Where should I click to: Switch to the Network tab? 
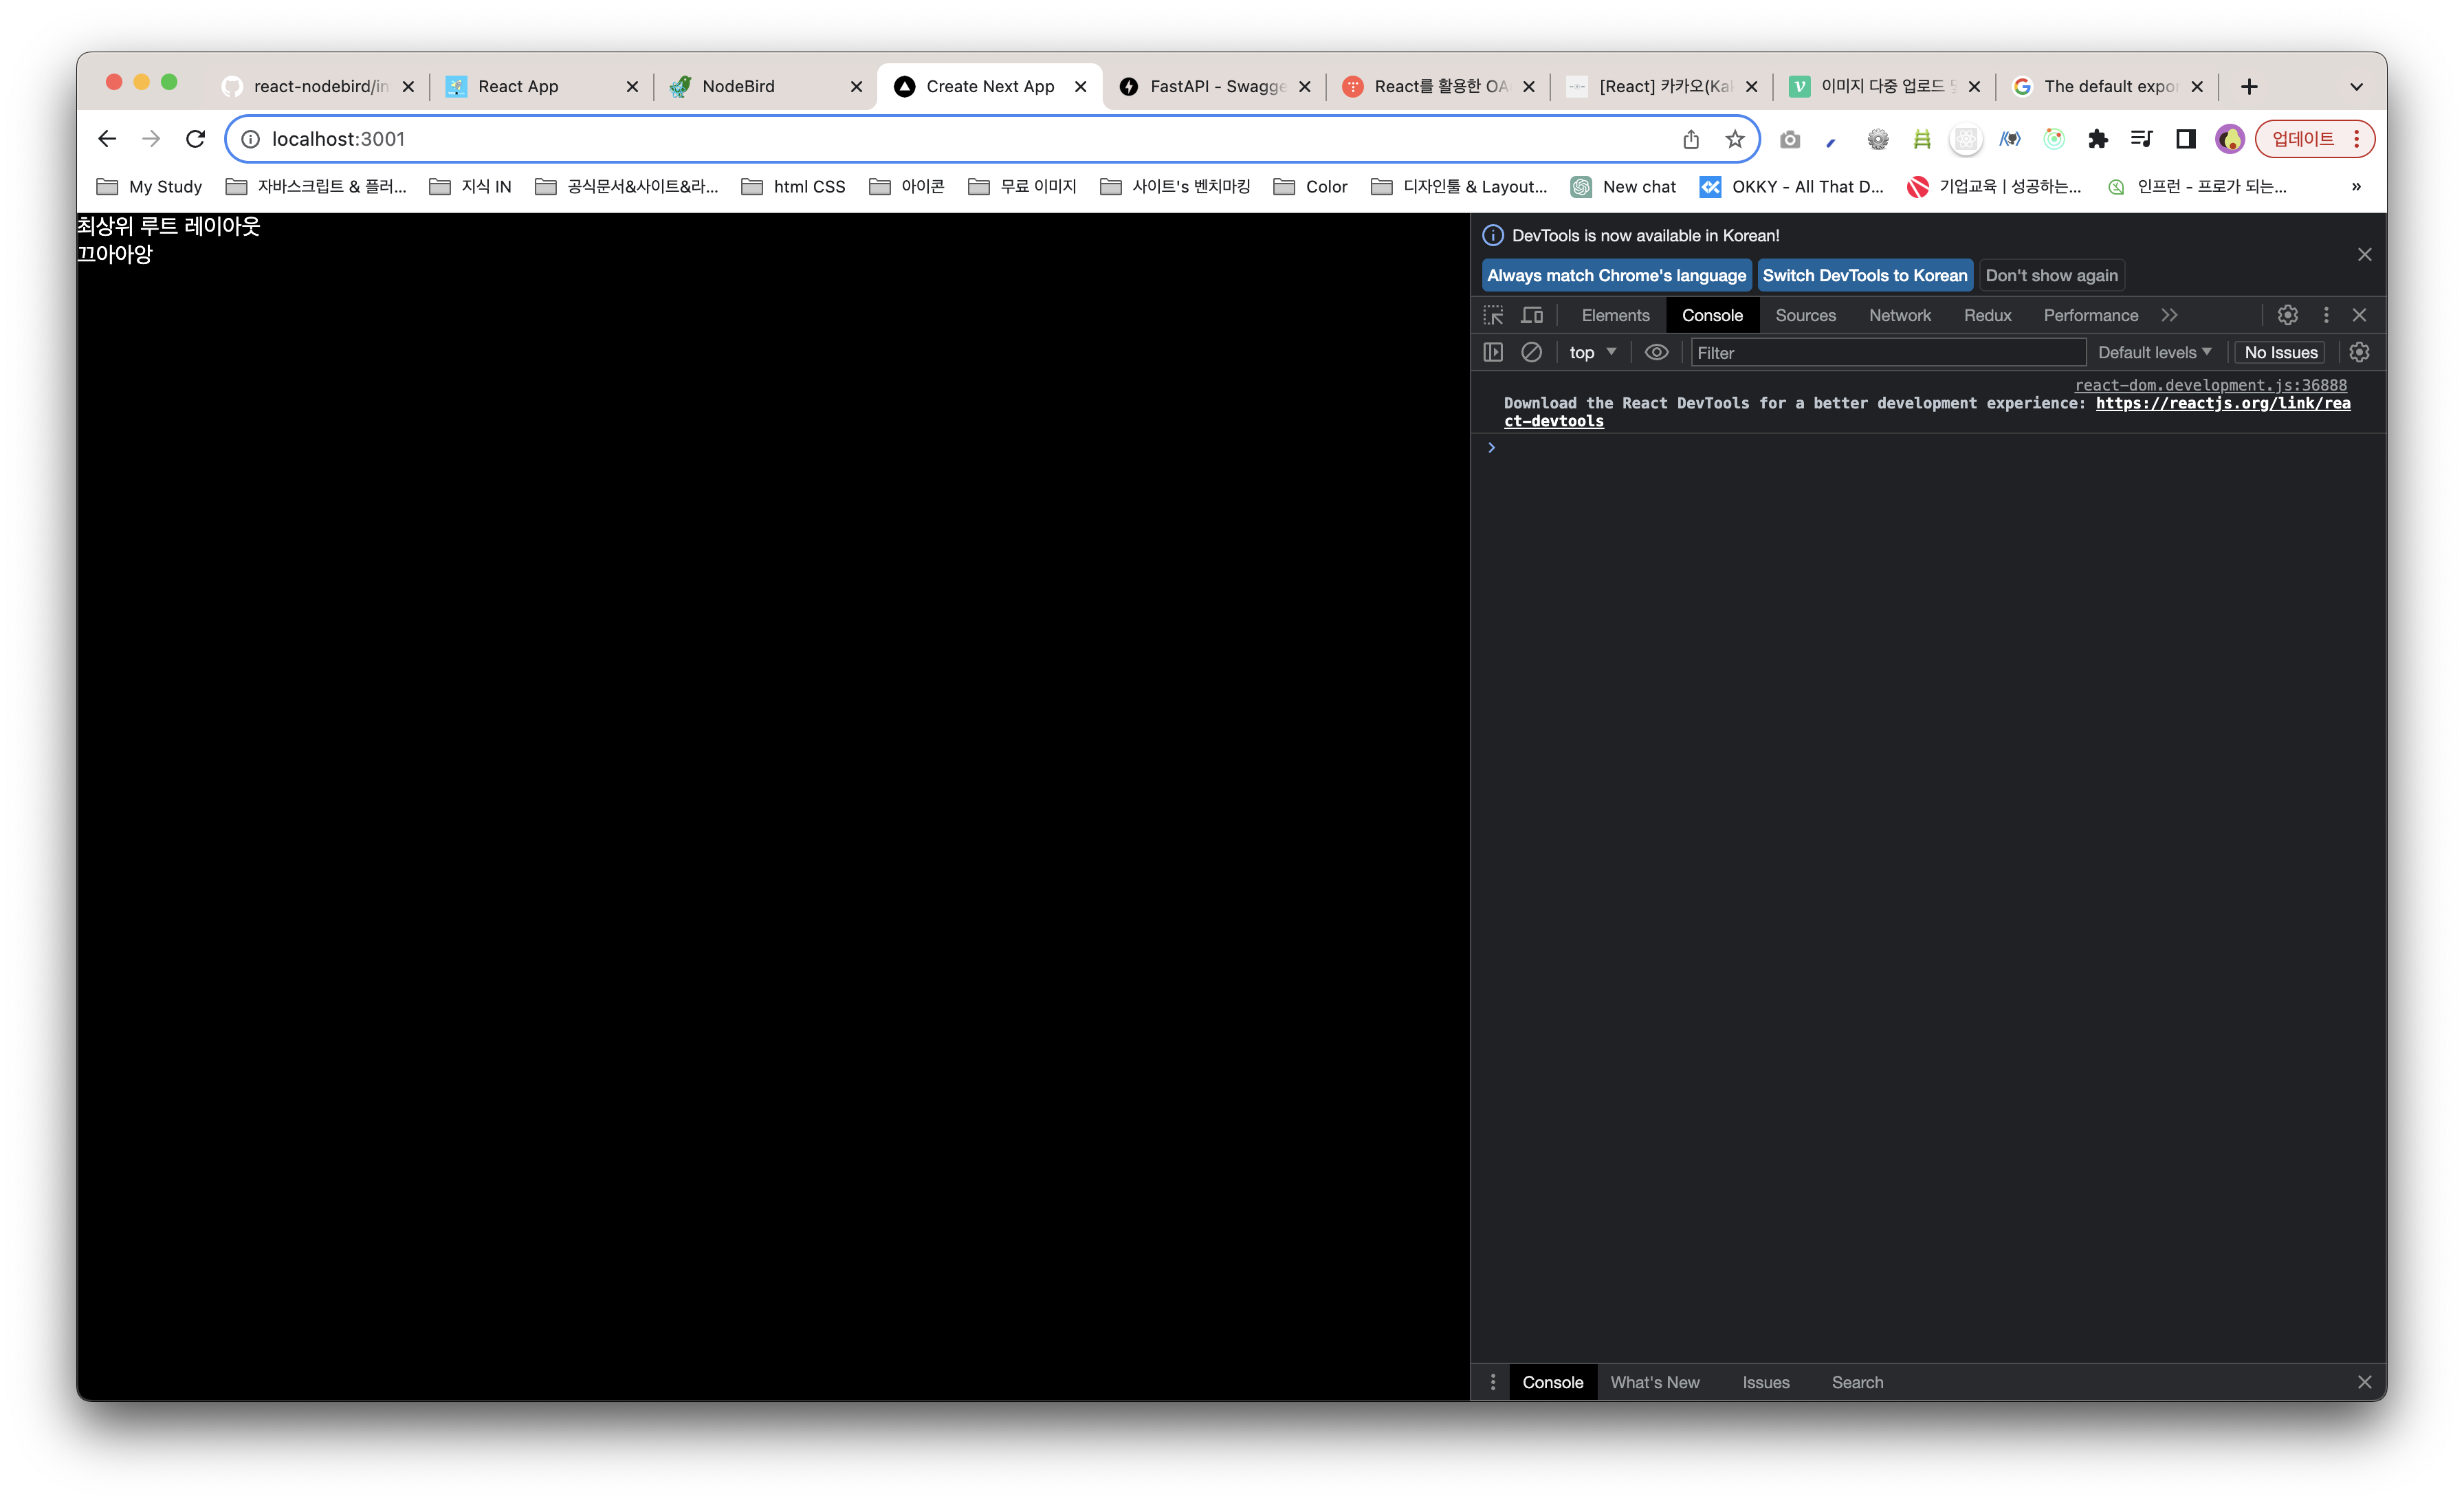click(1899, 315)
